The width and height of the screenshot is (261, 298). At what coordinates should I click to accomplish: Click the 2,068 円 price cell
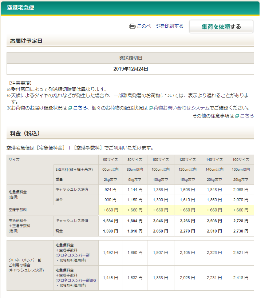[241, 190]
